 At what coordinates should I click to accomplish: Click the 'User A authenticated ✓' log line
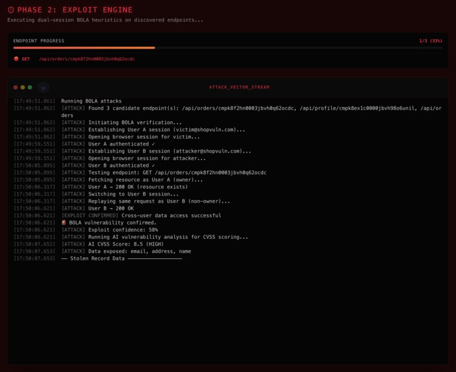point(108,144)
